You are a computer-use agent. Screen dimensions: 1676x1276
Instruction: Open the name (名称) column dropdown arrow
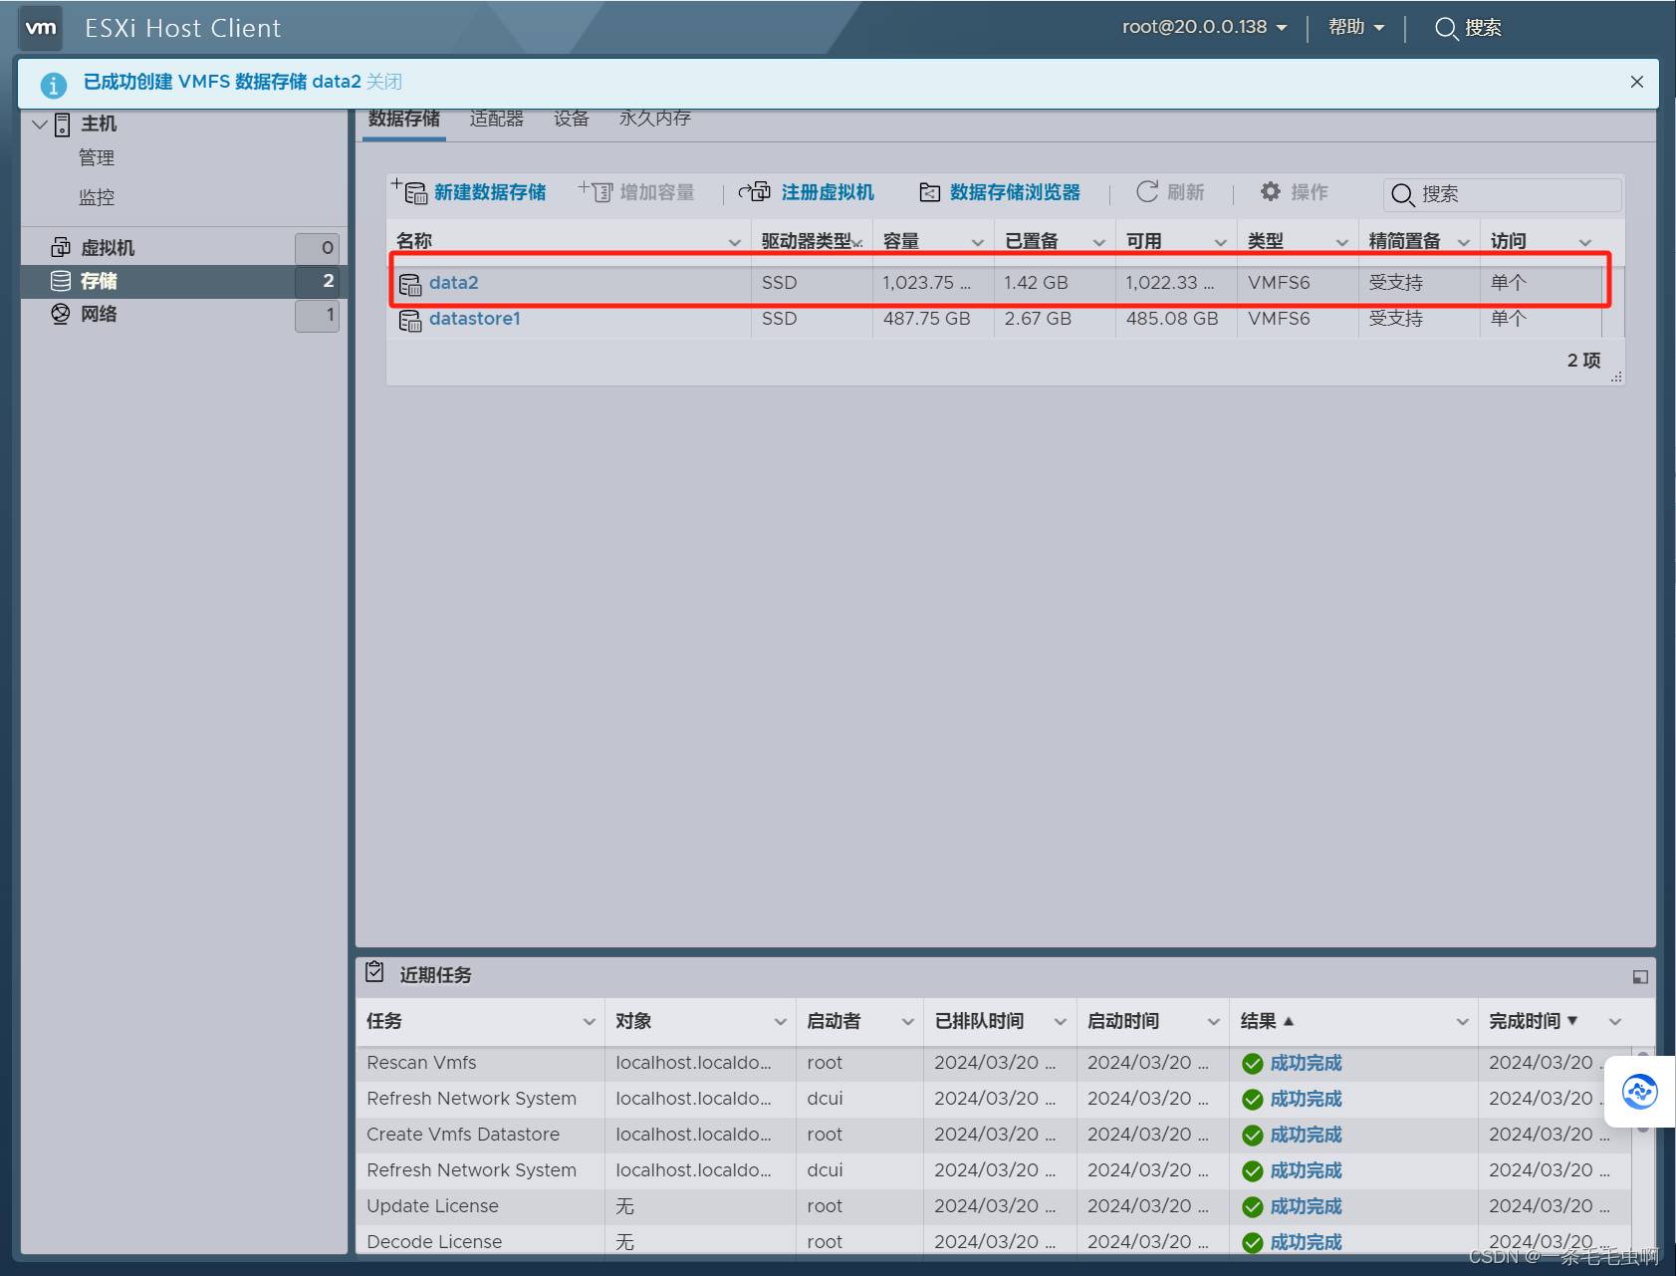tap(734, 242)
